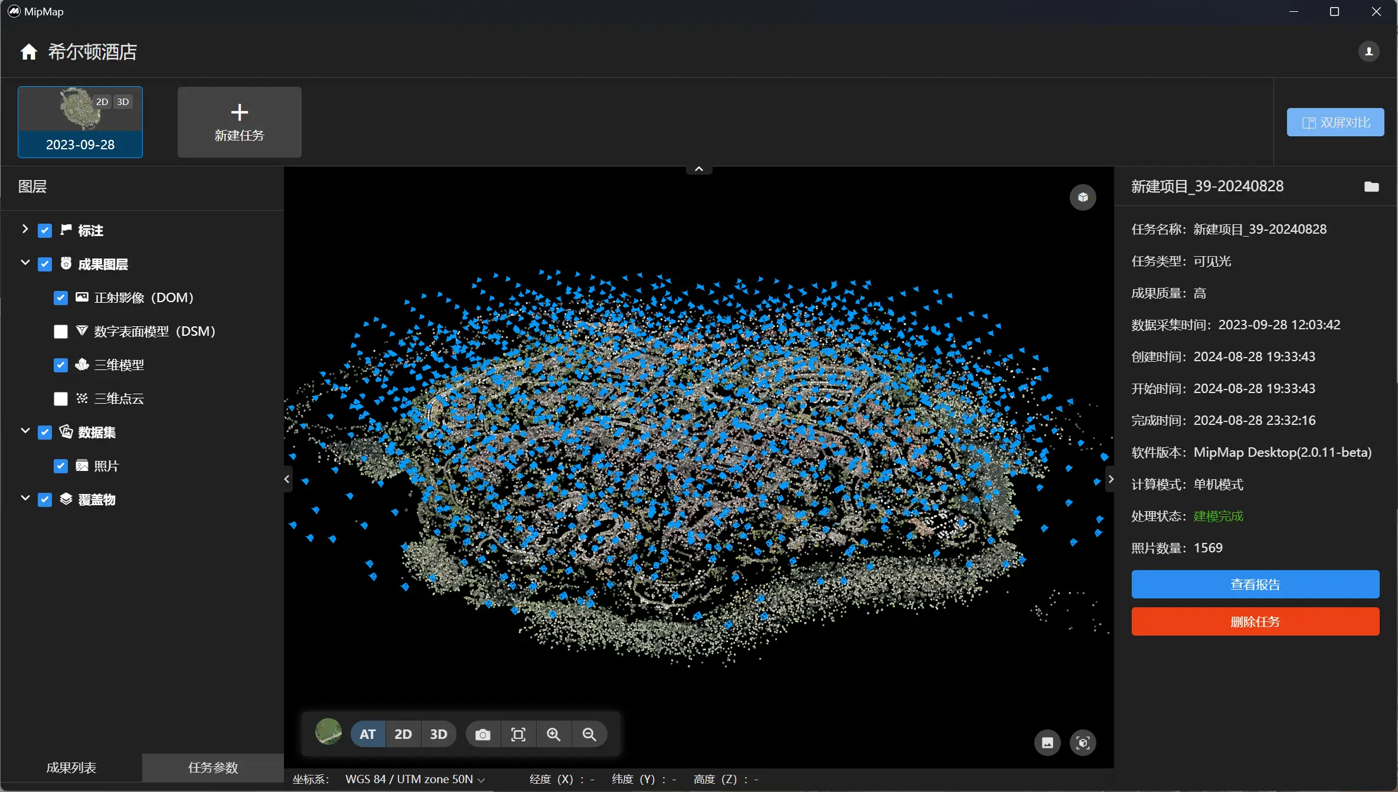Open the project folder icon
This screenshot has height=792, width=1398.
(1371, 186)
